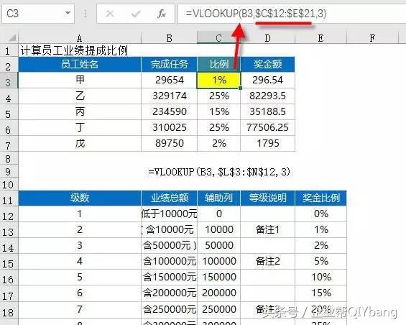Click header cell 员工姓名
The width and height of the screenshot is (406, 325).
click(x=80, y=64)
